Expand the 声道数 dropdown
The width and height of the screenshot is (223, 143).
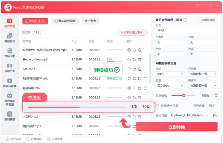click(x=203, y=74)
